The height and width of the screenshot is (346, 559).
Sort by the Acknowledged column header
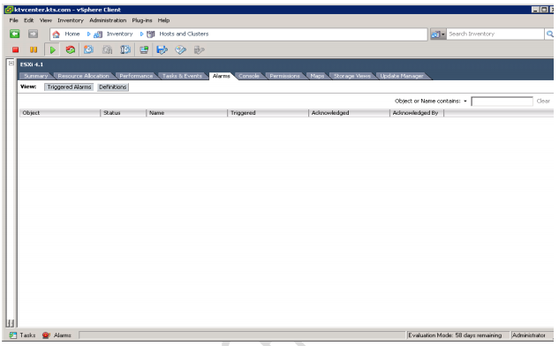(x=350, y=113)
